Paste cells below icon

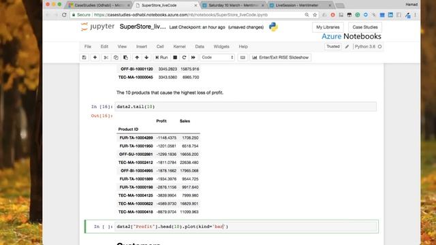click(125, 57)
